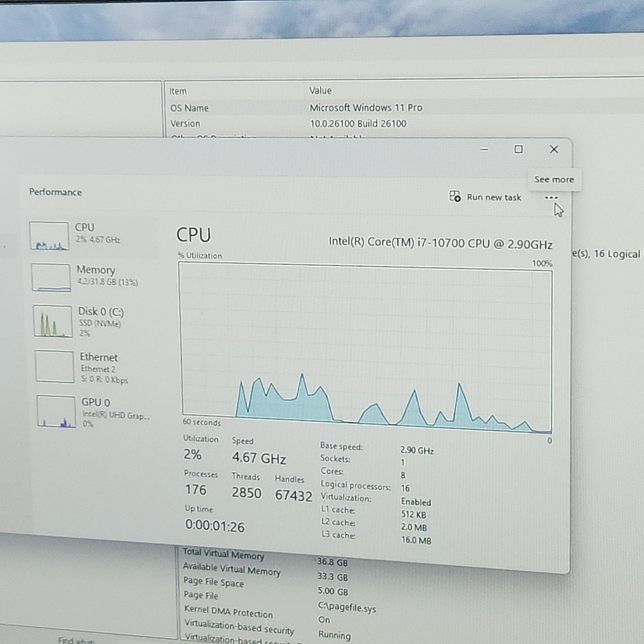This screenshot has width=644, height=644.
Task: Close the Task Manager window
Action: pos(554,149)
